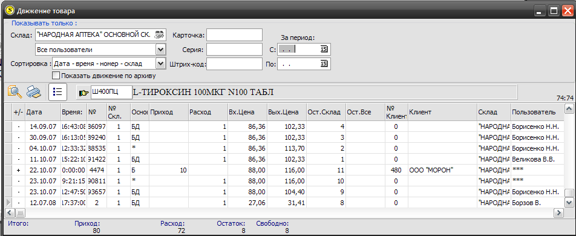This screenshot has width=576, height=236.
Task: Click into the Карточка input field
Action: click(x=234, y=35)
